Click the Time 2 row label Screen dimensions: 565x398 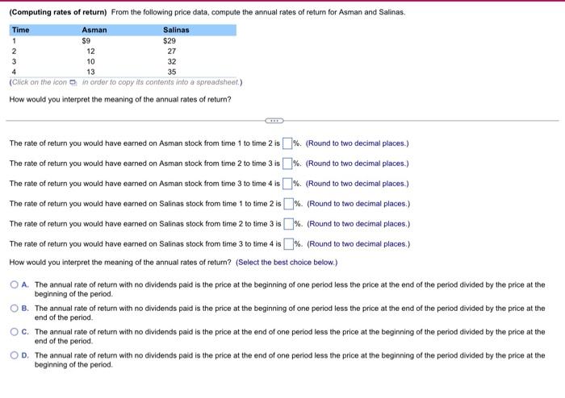click(14, 52)
